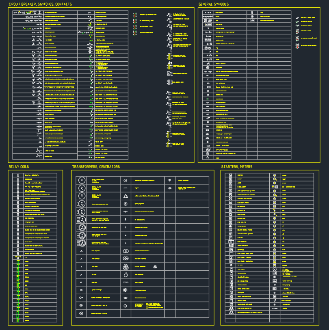Image resolution: width=329 pixels, height=330 pixels.
Task: Click the first symbol in Relay Coils table
Action: [x=18, y=175]
